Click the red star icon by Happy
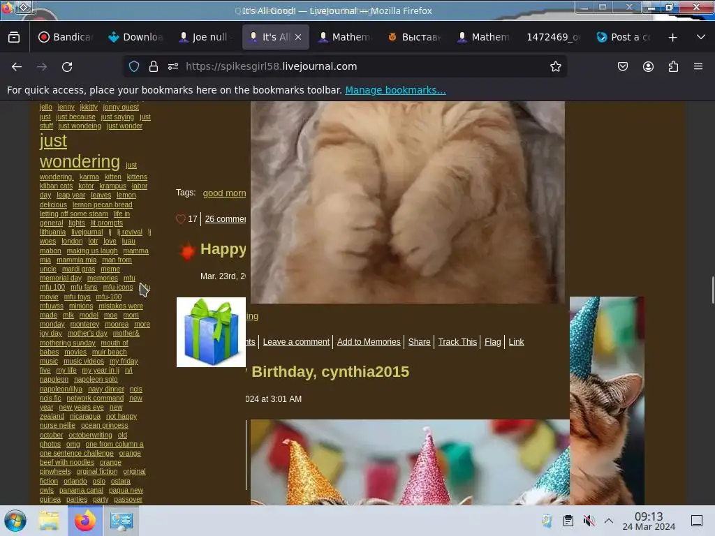715x536 pixels. (187, 251)
